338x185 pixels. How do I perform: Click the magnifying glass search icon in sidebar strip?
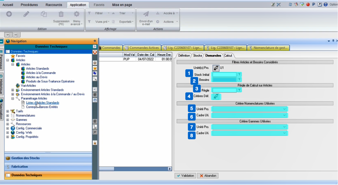[x=95, y=79]
